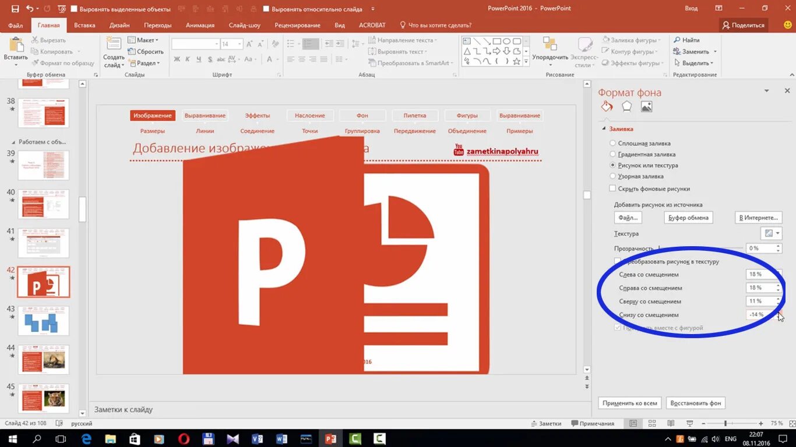This screenshot has height=447, width=796.
Task: Click the В Интернете... picture source button
Action: pyautogui.click(x=758, y=218)
